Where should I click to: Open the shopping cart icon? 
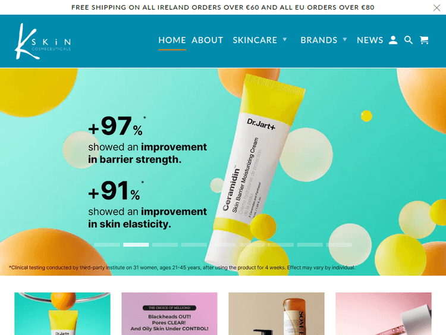[x=424, y=40]
